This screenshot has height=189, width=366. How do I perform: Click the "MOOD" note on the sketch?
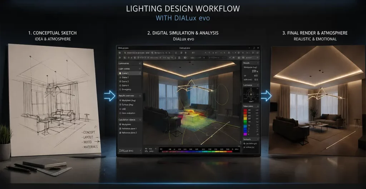(x=87, y=142)
